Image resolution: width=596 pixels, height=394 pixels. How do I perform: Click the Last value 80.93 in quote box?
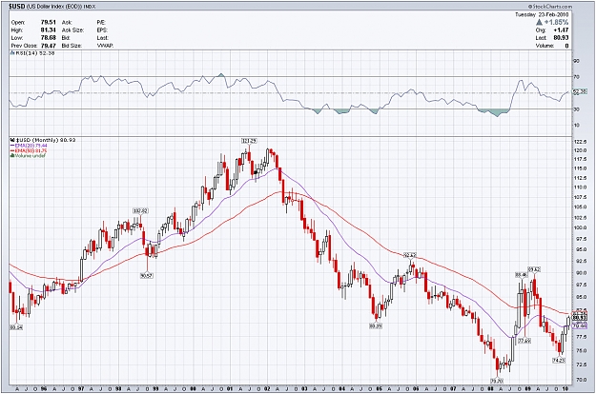pyautogui.click(x=561, y=38)
